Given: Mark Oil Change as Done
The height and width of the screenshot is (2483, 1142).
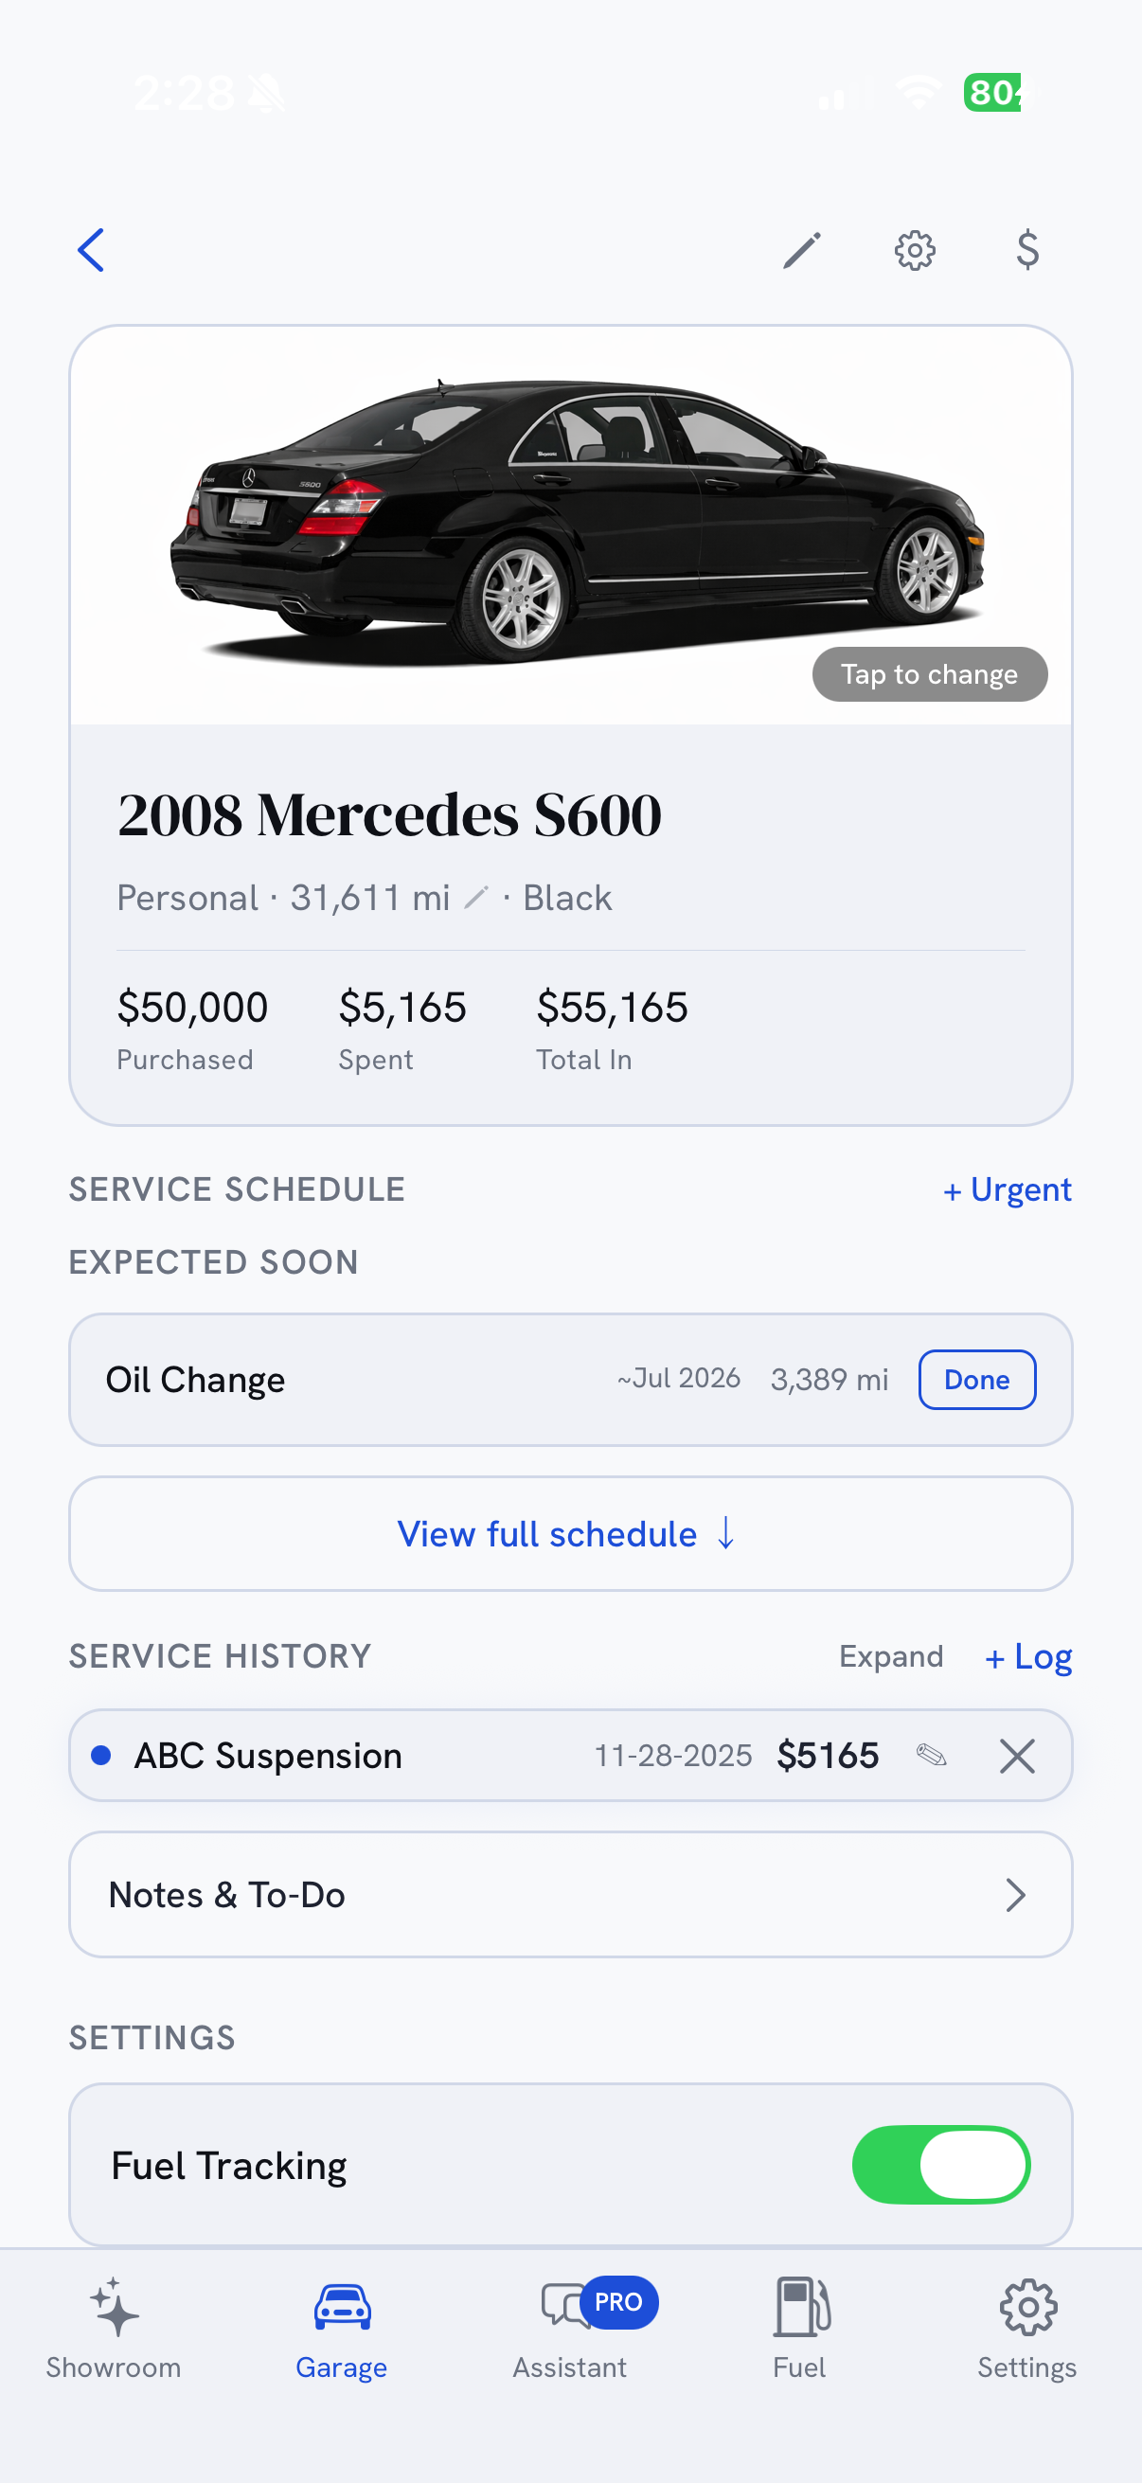Looking at the screenshot, I should click(977, 1380).
